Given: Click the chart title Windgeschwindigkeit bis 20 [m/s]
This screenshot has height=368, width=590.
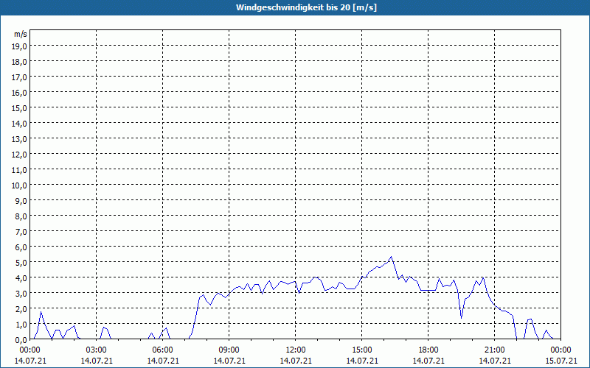Looking at the screenshot, I should tap(306, 7).
